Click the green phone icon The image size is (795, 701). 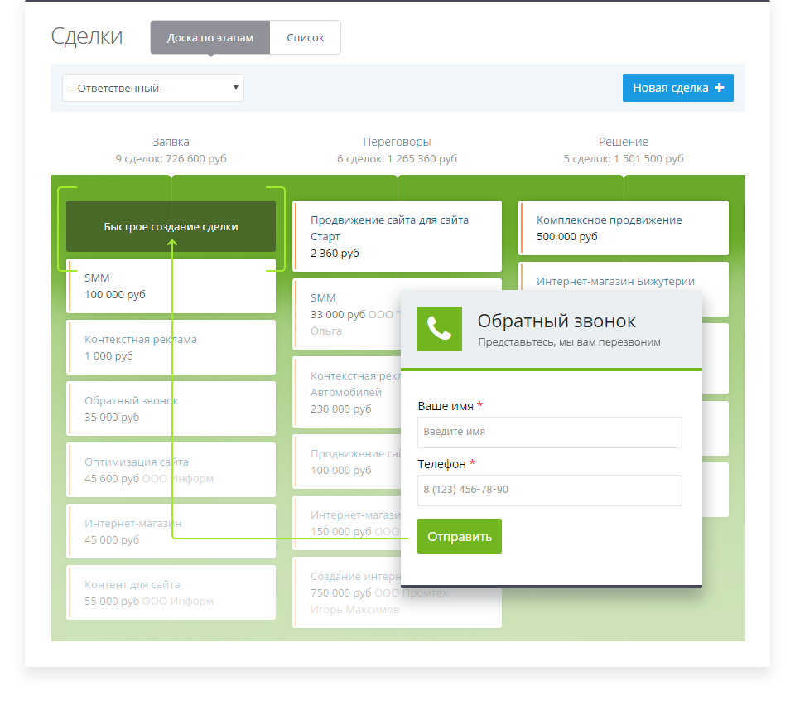pyautogui.click(x=440, y=329)
